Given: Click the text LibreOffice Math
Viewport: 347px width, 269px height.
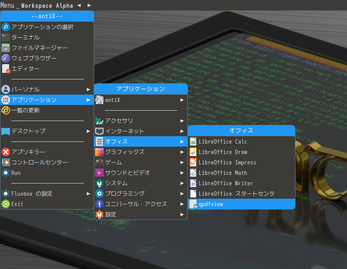Looking at the screenshot, I should (223, 173).
